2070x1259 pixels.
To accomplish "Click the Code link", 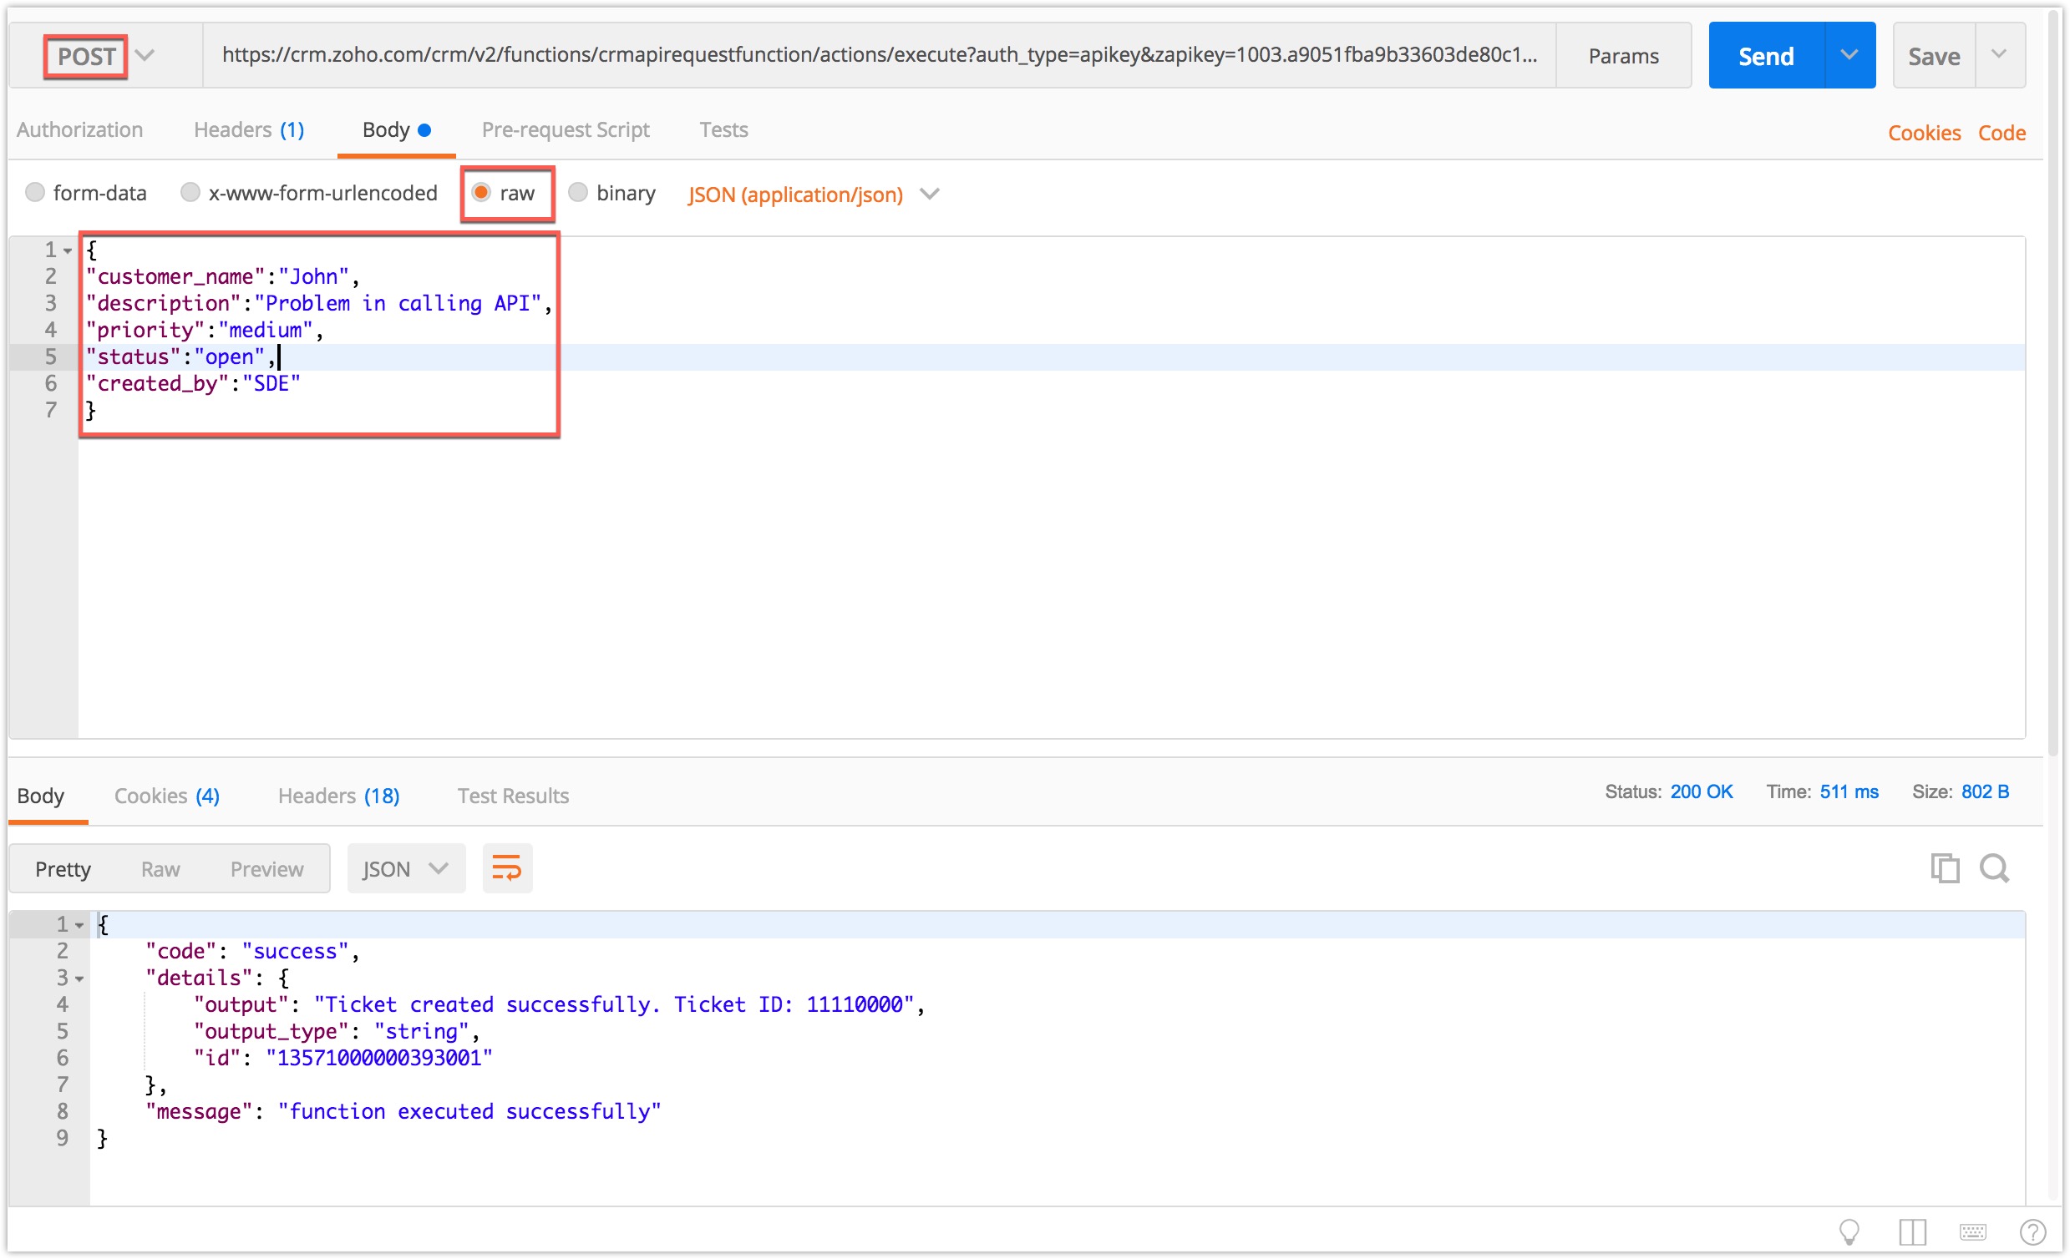I will click(x=2002, y=133).
